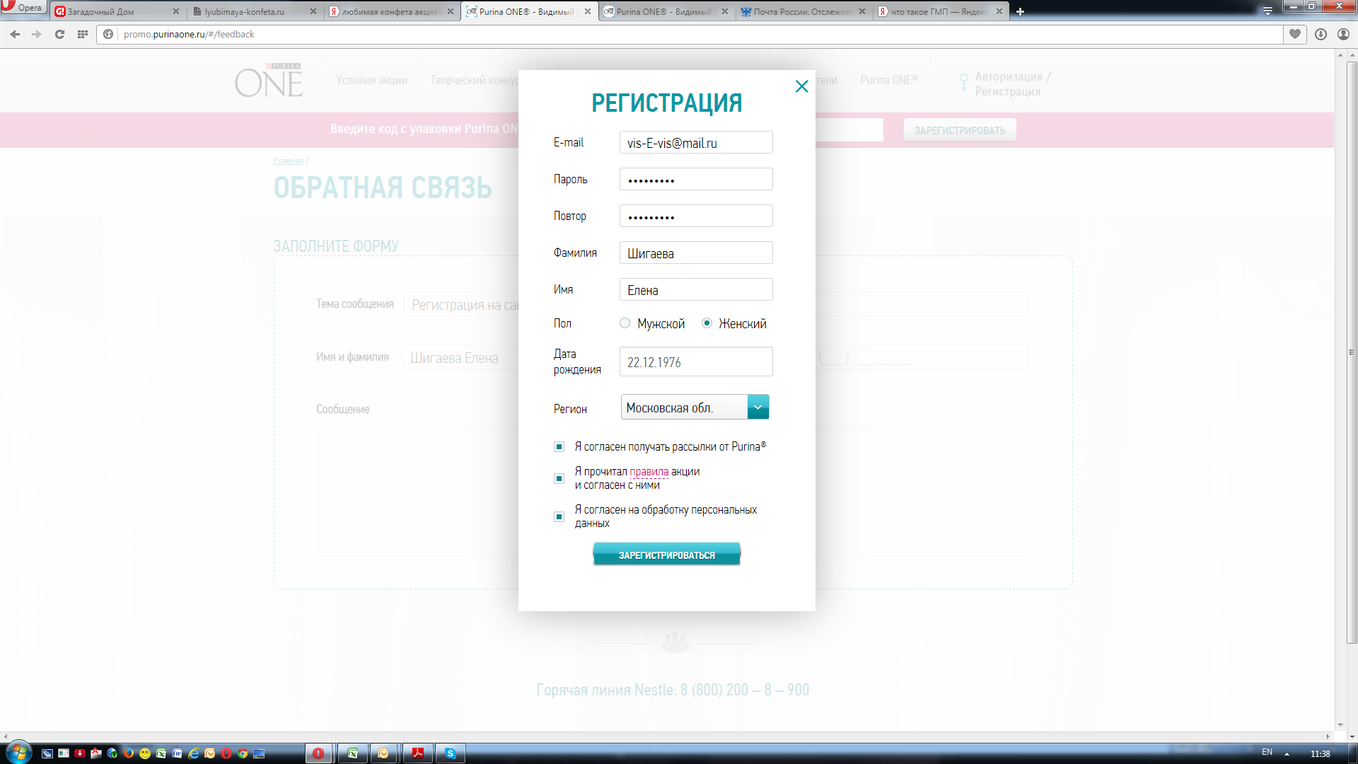Launch Firefox from the quick launch
Viewport: 1358px width, 764px height.
pos(129,753)
